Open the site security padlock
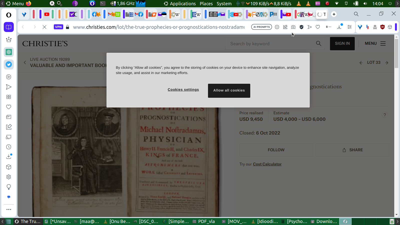This screenshot has width=400, height=225. tap(67, 27)
